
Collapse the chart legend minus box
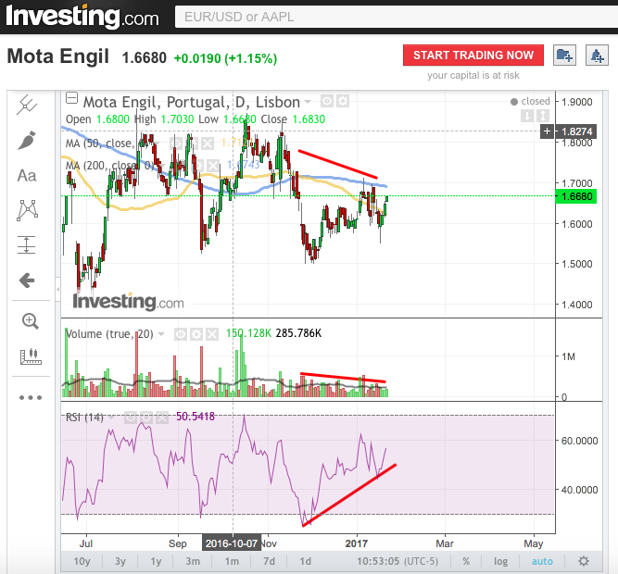click(71, 97)
